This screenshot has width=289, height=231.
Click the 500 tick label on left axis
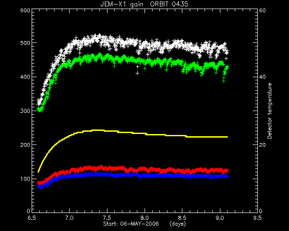tap(25, 43)
